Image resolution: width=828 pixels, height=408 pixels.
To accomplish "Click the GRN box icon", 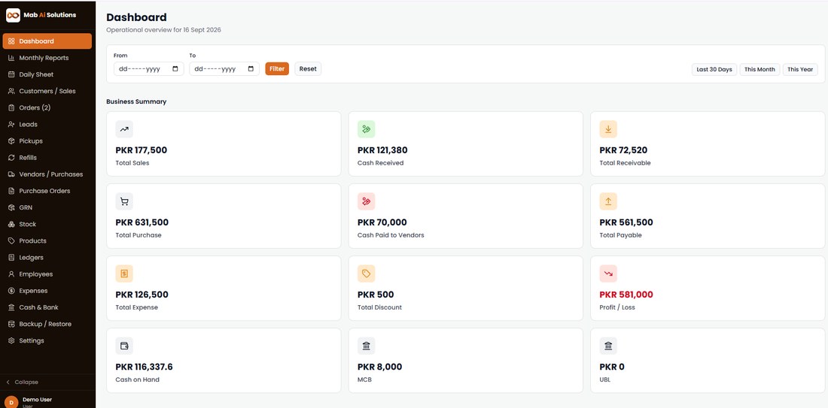I will pyautogui.click(x=11, y=207).
